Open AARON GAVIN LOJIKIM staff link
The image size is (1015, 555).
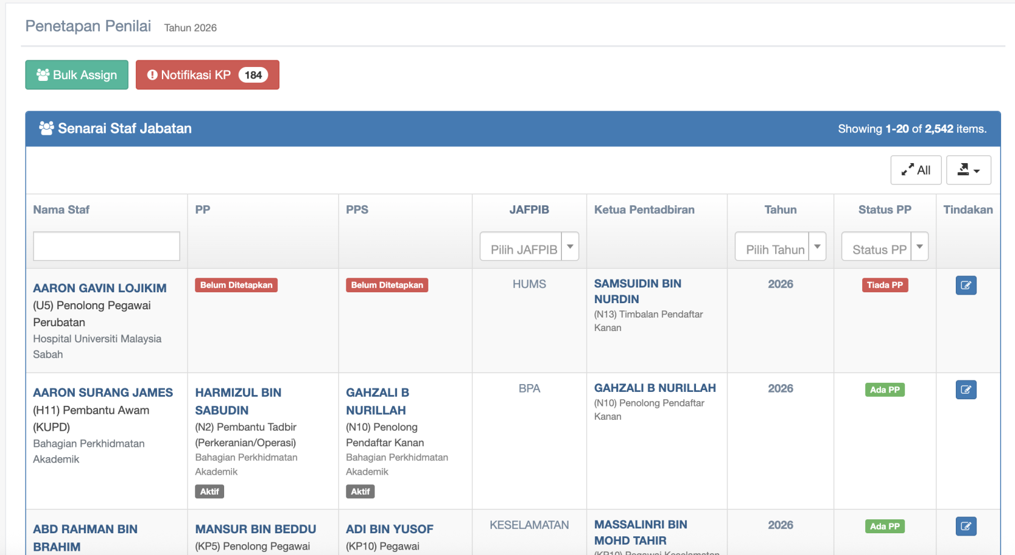(100, 288)
